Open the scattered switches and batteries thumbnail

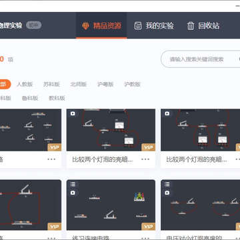[x=31, y=130]
